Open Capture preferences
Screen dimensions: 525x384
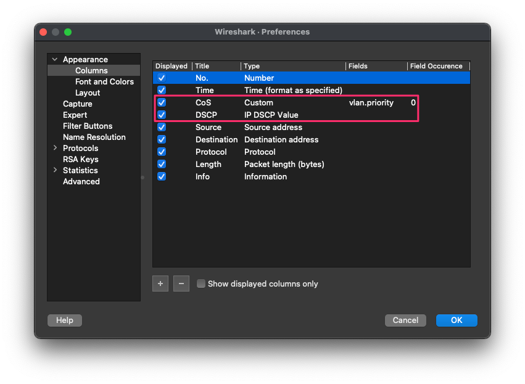(77, 104)
